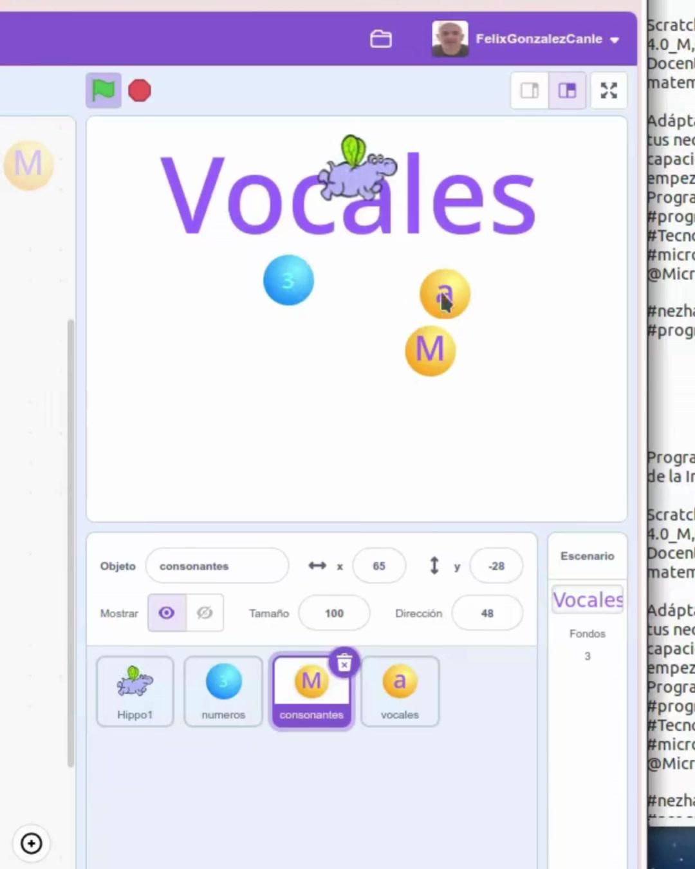This screenshot has width=695, height=869.
Task: Click the workspace vertical scrollbar
Action: 71,543
